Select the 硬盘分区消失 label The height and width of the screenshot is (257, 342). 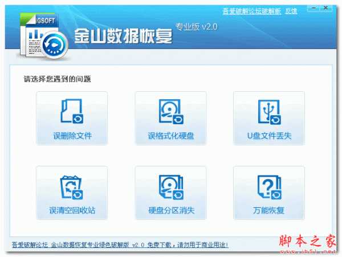[172, 211]
